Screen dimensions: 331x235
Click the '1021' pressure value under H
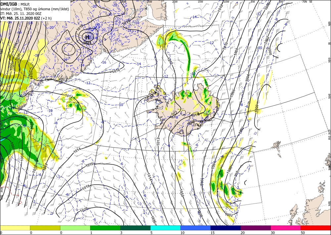click(87, 42)
